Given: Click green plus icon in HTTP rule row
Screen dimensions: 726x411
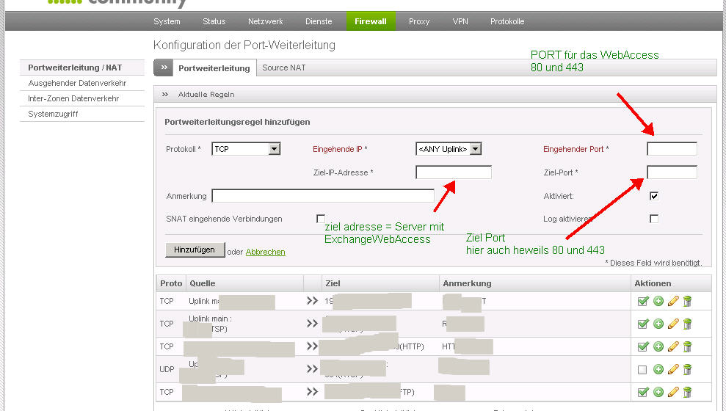Looking at the screenshot, I should coord(658,346).
